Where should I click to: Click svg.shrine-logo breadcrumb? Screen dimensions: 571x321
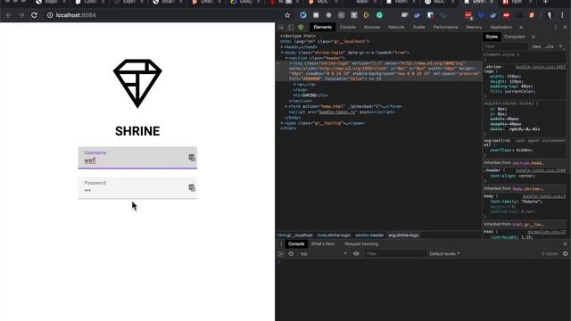[x=403, y=235]
